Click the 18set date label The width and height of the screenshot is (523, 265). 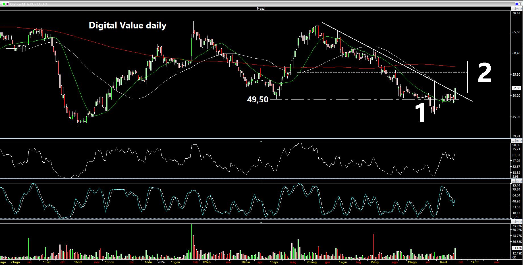[47, 262]
